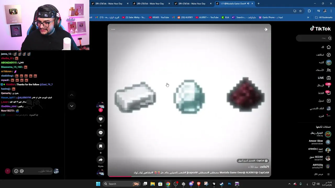Mute the tab using its audio speaker icon

tap(248, 4)
